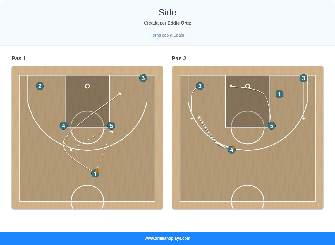This screenshot has height=245, width=335.
Task: Select player 2 marker in Pas 2 court
Action: 200,86
